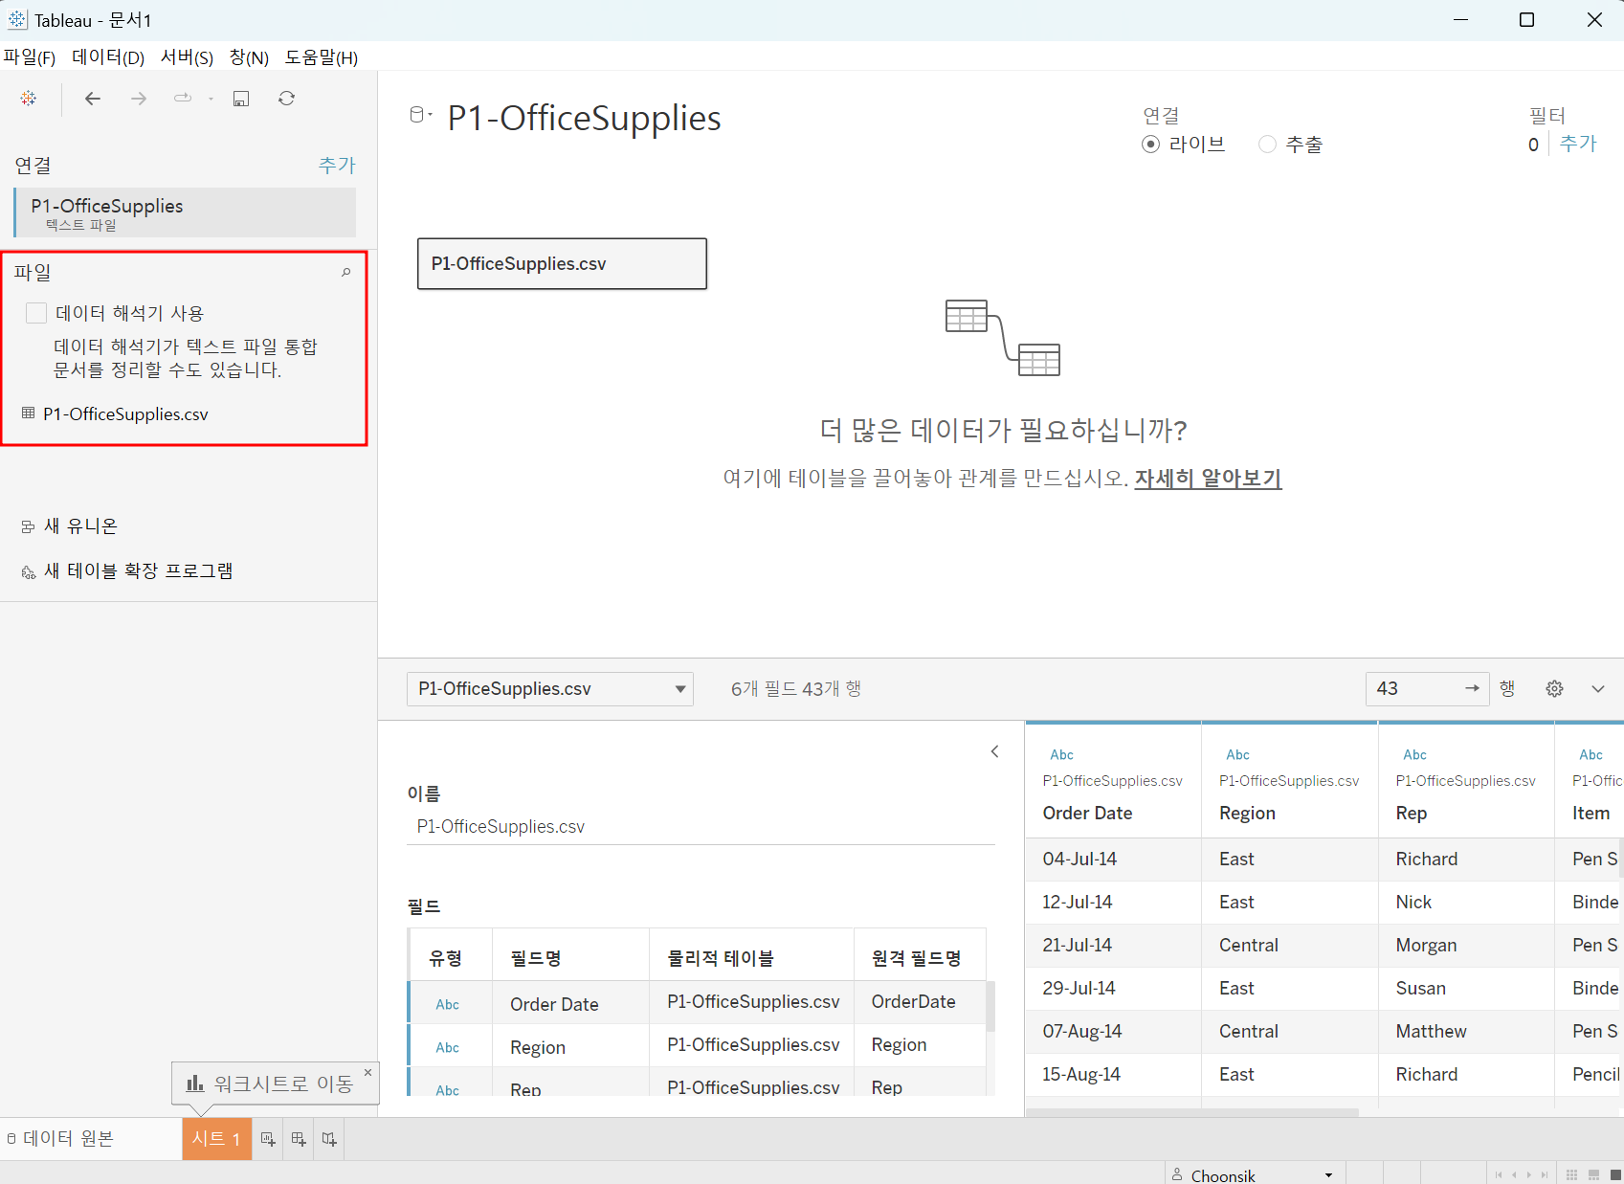This screenshot has width=1624, height=1184.
Task: Open the 파일(F) menu
Action: pyautogui.click(x=30, y=57)
